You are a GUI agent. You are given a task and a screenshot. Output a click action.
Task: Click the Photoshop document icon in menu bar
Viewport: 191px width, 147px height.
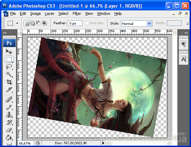click(x=6, y=13)
